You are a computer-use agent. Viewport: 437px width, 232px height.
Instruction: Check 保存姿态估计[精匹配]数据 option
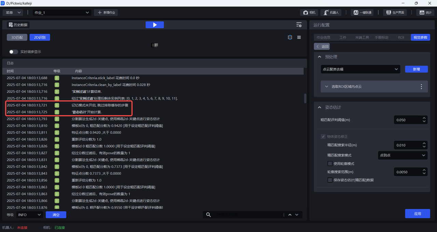(x=330, y=180)
